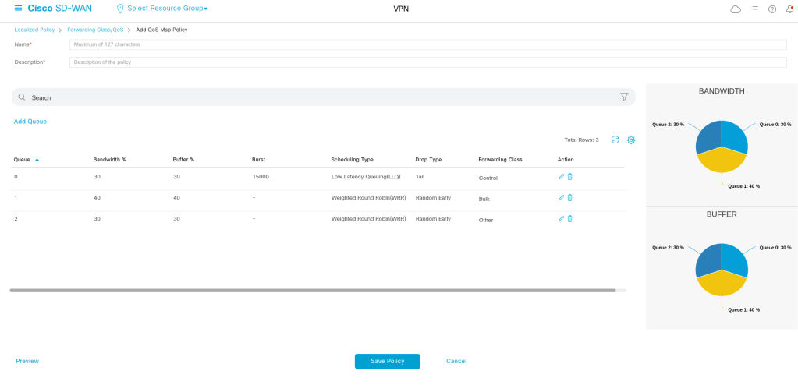798x385 pixels.
Task: Open the hamburger navigation menu
Action: pyautogui.click(x=18, y=9)
